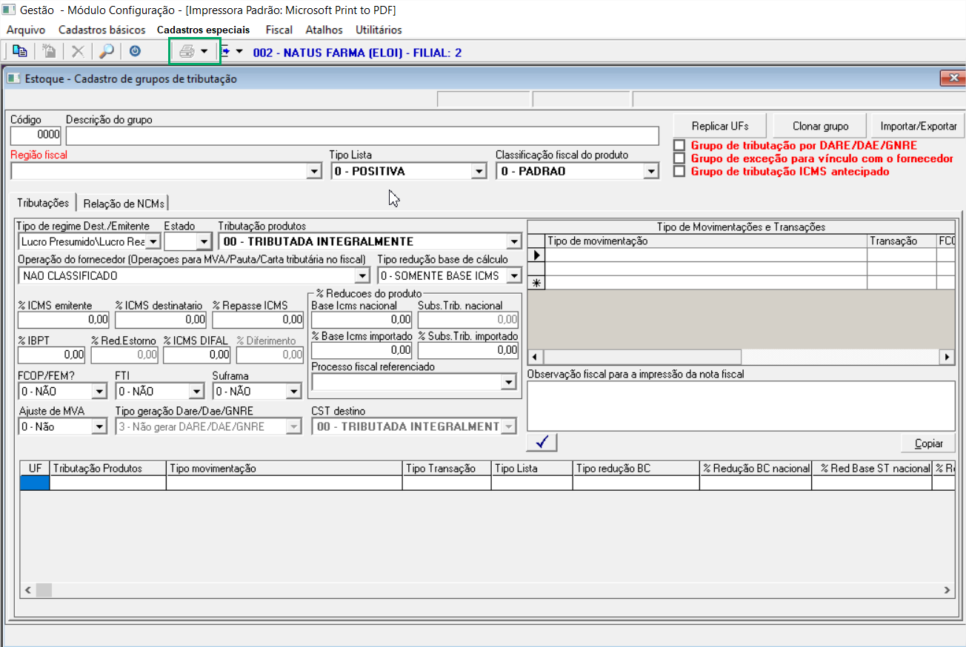
Task: Open the Fiscal menu
Action: coord(279,30)
